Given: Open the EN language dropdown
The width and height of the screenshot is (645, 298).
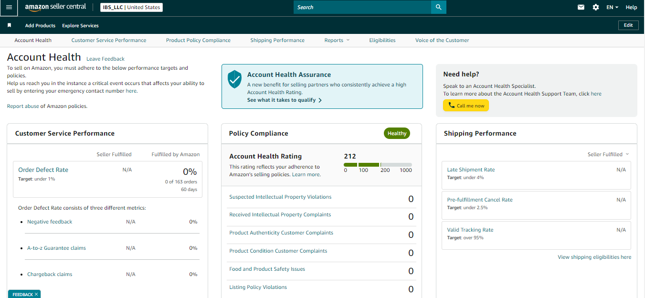Looking at the screenshot, I should click(x=612, y=7).
